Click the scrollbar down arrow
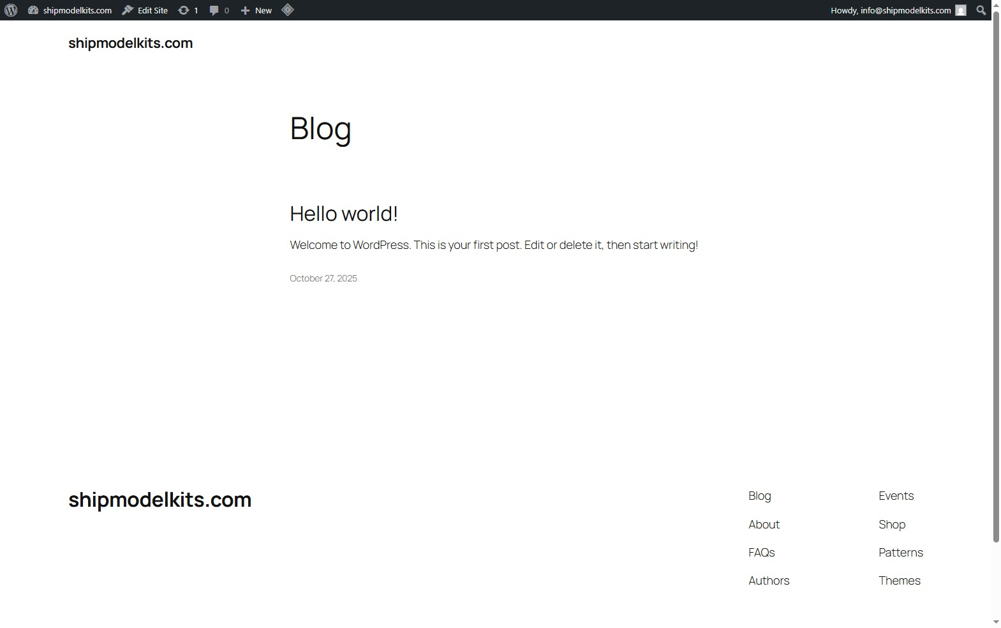The image size is (1001, 628). coord(996,622)
